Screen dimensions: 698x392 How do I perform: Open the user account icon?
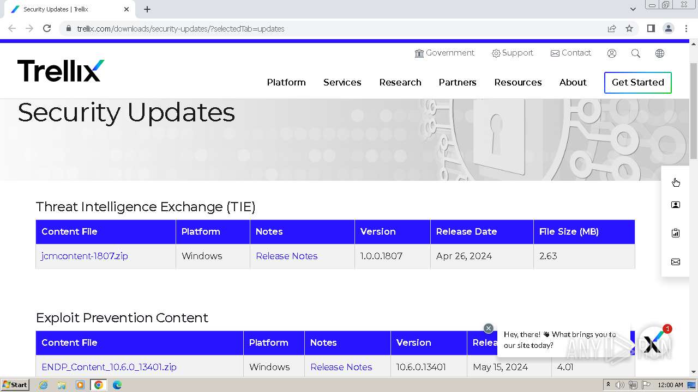pyautogui.click(x=612, y=53)
